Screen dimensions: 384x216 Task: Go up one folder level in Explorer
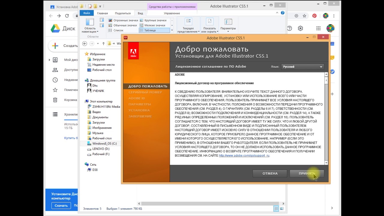103,43
